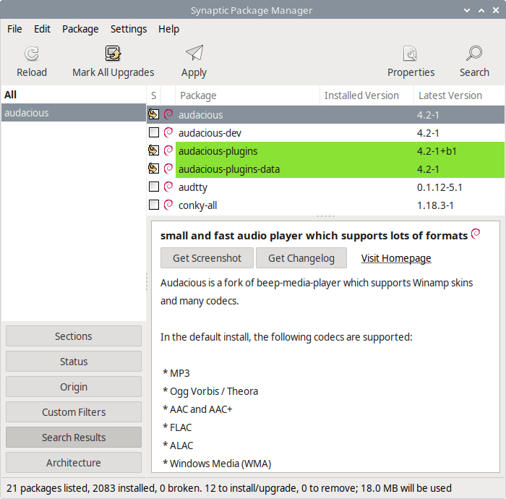Open the Properties toolbar icon
506x499 pixels.
click(411, 54)
